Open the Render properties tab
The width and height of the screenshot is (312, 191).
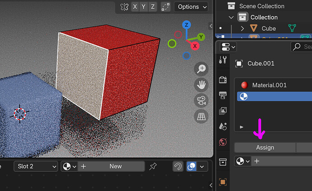[x=222, y=80]
